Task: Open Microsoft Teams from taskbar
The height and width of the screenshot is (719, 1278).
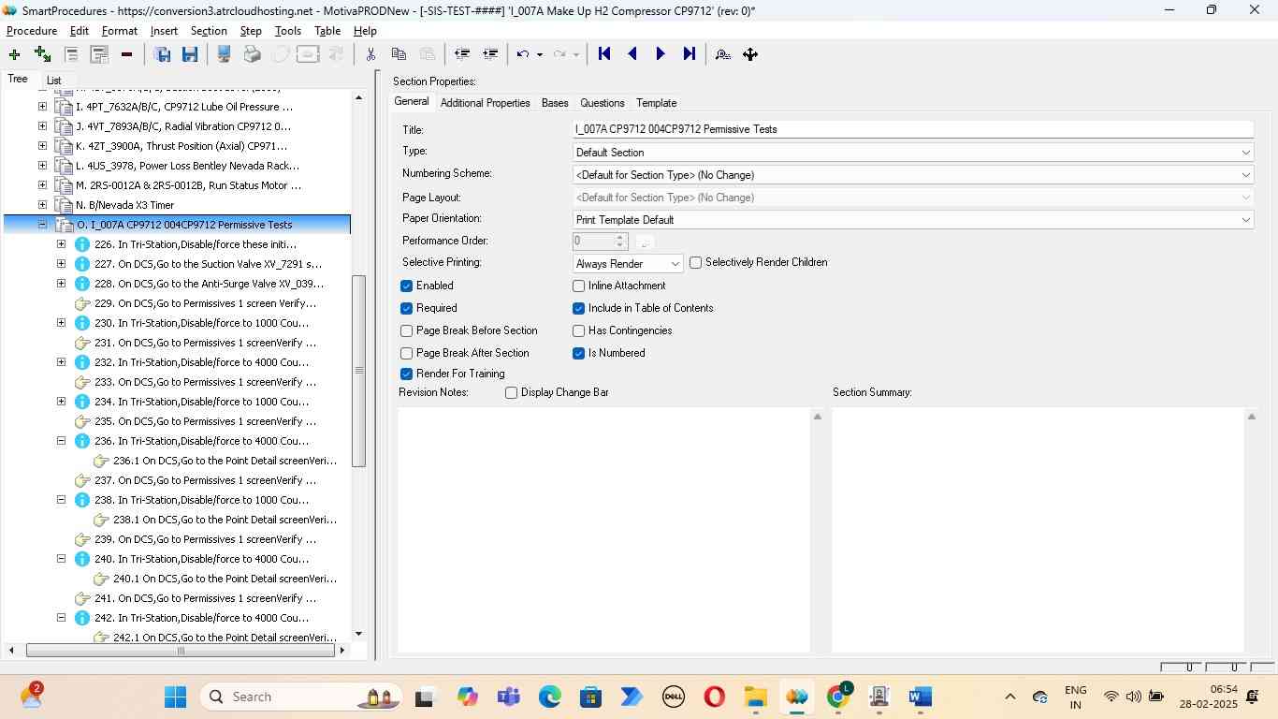Action: [508, 697]
